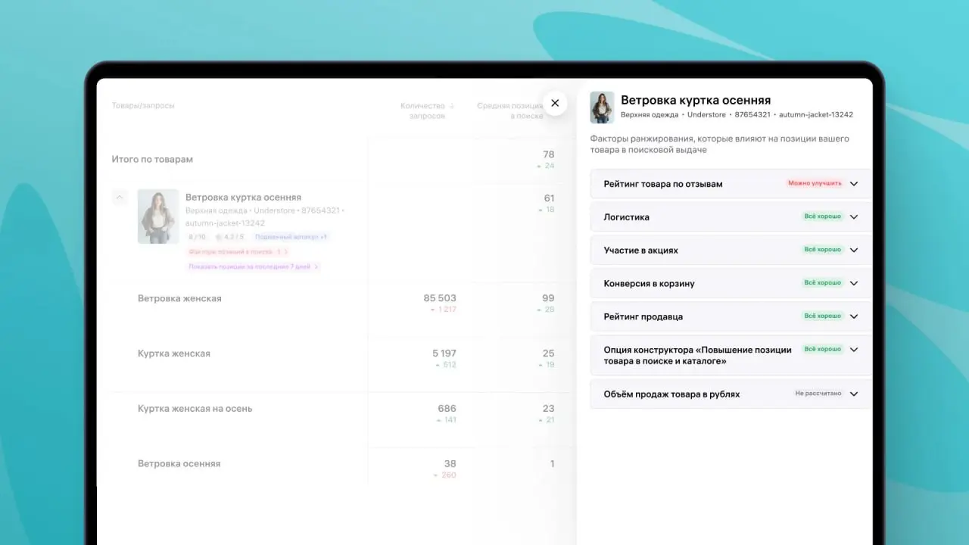Expand Объём продаж товара в рублях chevron
The height and width of the screenshot is (545, 969).
click(x=854, y=394)
